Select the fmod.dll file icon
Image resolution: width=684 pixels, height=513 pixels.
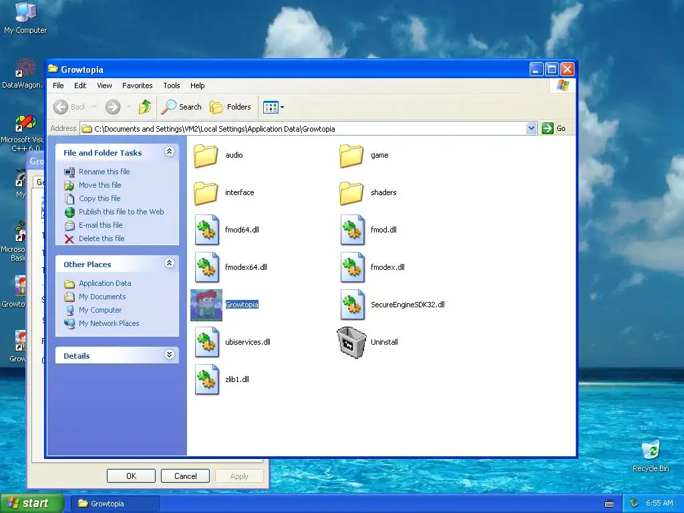(353, 230)
